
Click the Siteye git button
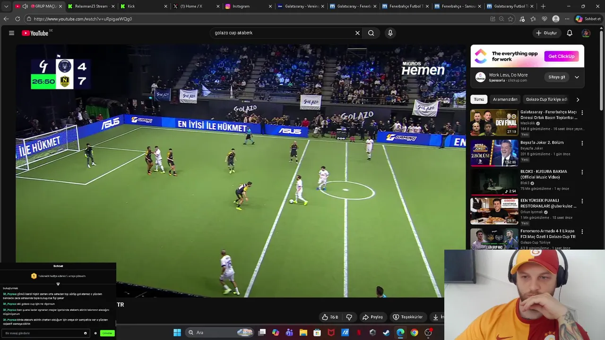tap(557, 77)
